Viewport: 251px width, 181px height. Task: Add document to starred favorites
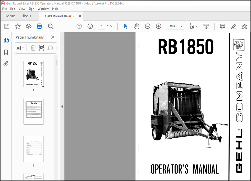(x=18, y=26)
